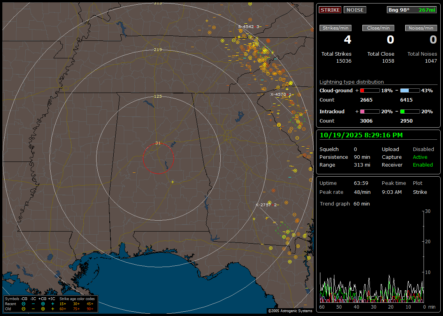Click the bearing and distance readout box
Screen dimensions: 443x316
pyautogui.click(x=412, y=10)
